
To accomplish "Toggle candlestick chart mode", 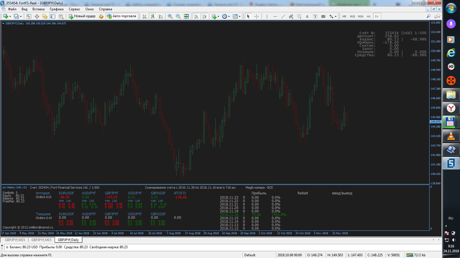I will (x=153, y=16).
